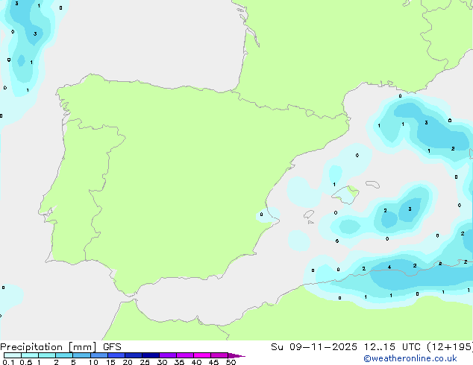Click the Ibiza island outline
This screenshot has width=473, height=365.
click(x=309, y=215)
